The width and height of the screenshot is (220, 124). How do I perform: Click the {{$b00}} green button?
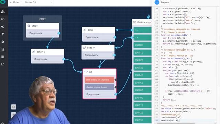[142, 45]
